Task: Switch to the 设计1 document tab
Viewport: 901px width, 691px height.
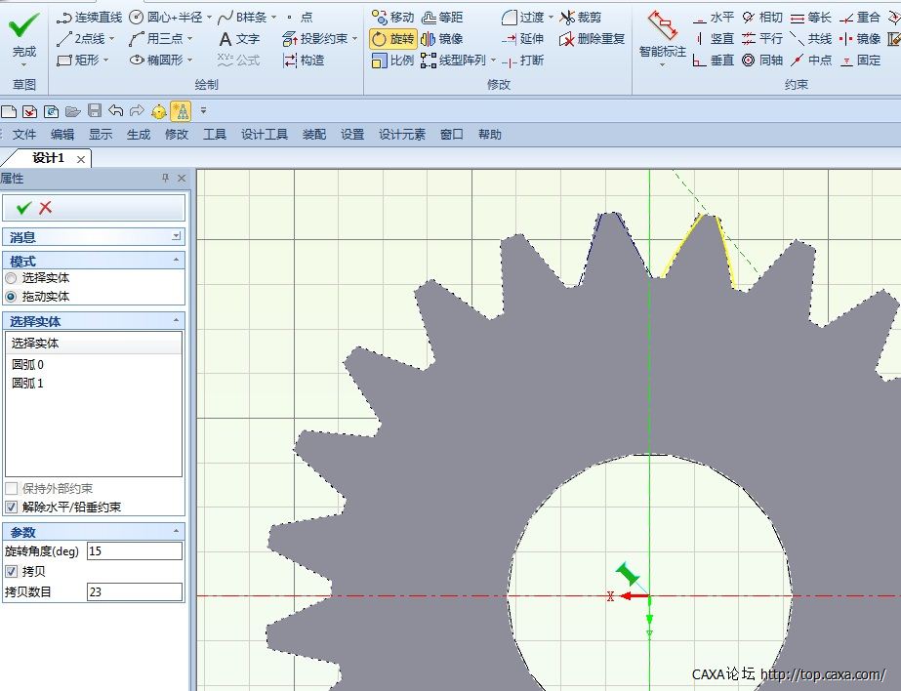Action: [47, 158]
